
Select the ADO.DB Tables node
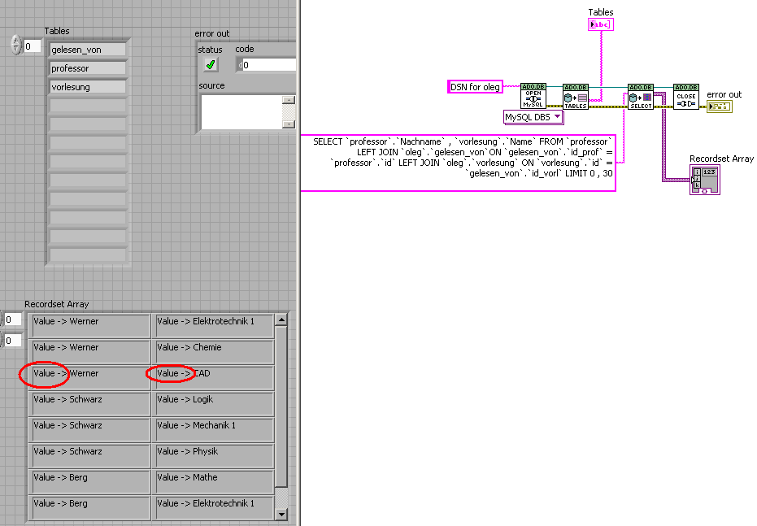576,97
